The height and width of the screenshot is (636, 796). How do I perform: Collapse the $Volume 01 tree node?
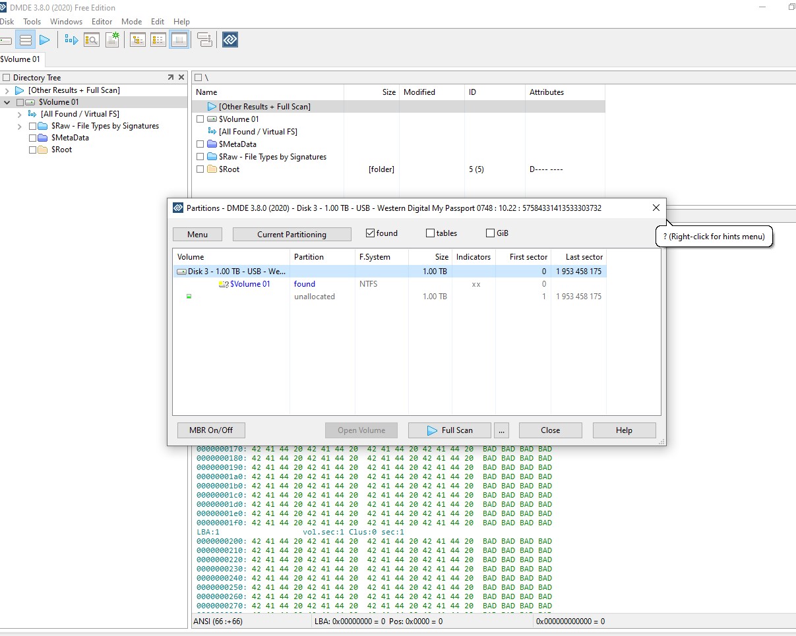pos(7,102)
